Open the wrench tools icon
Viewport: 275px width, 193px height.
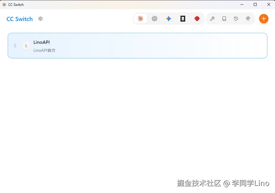[212, 19]
